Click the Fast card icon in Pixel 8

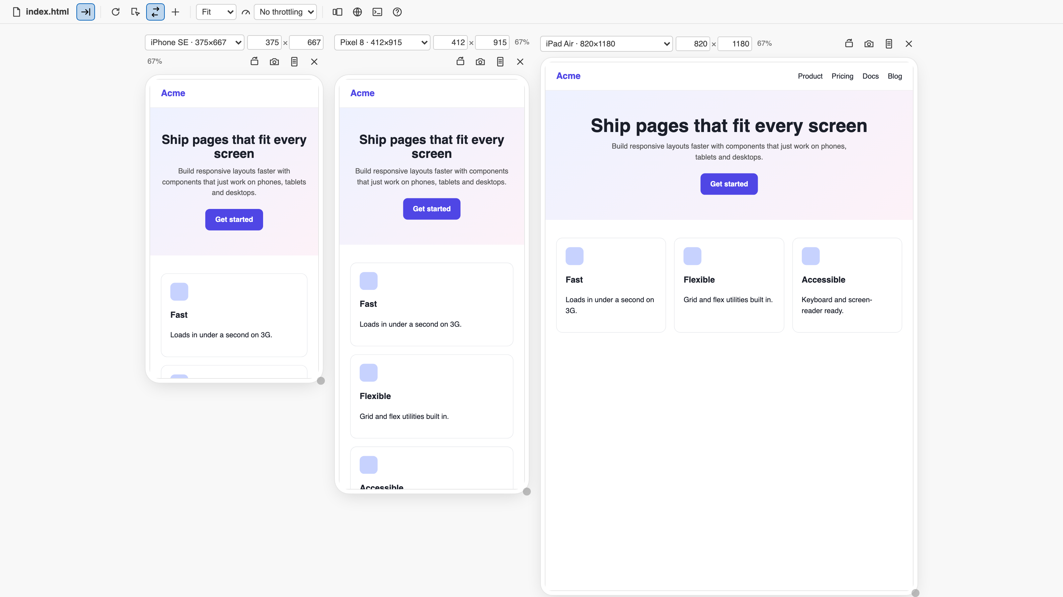[x=368, y=281]
